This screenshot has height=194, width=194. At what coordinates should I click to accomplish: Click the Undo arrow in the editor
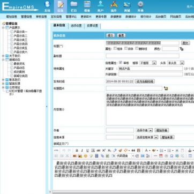coord(64,151)
